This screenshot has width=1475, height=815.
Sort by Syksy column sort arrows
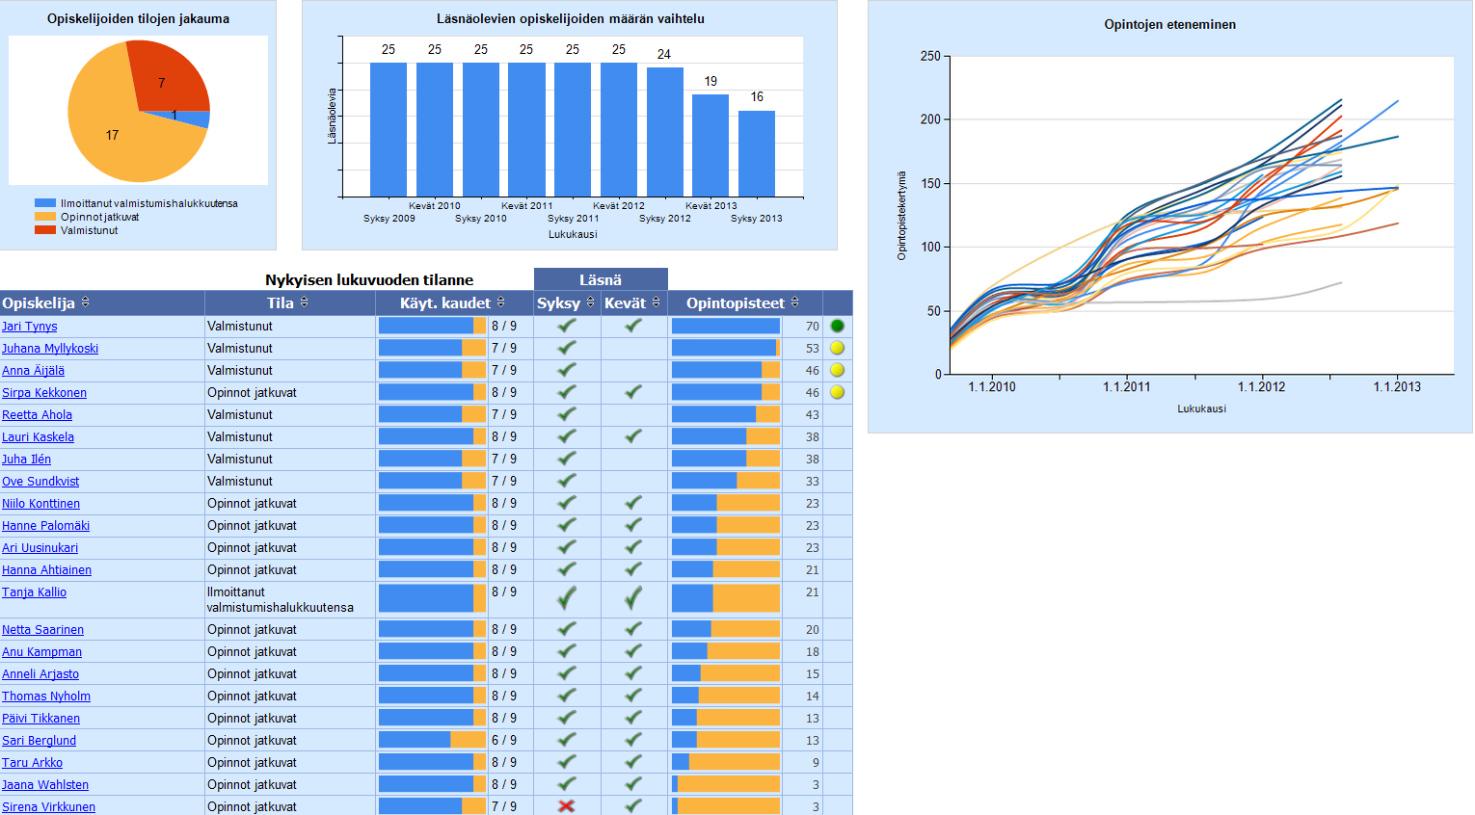tap(590, 302)
